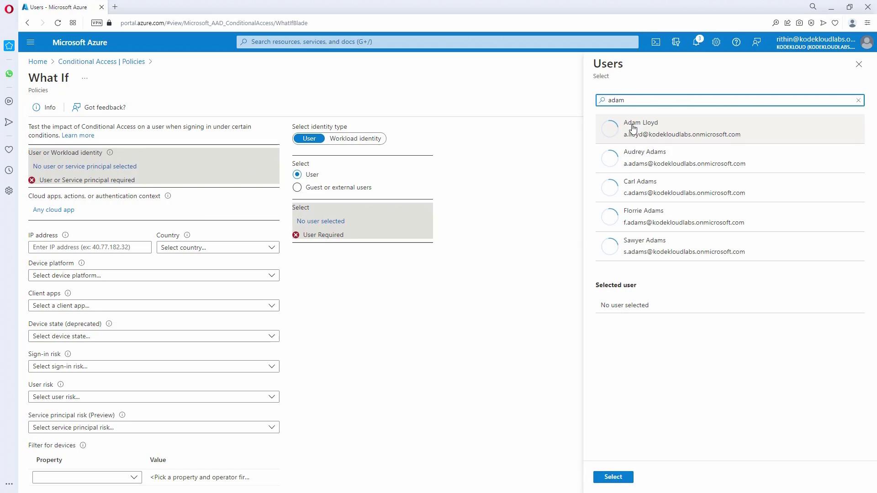This screenshot has height=493, width=877.
Task: Select Guest or external users radio
Action: click(x=297, y=188)
